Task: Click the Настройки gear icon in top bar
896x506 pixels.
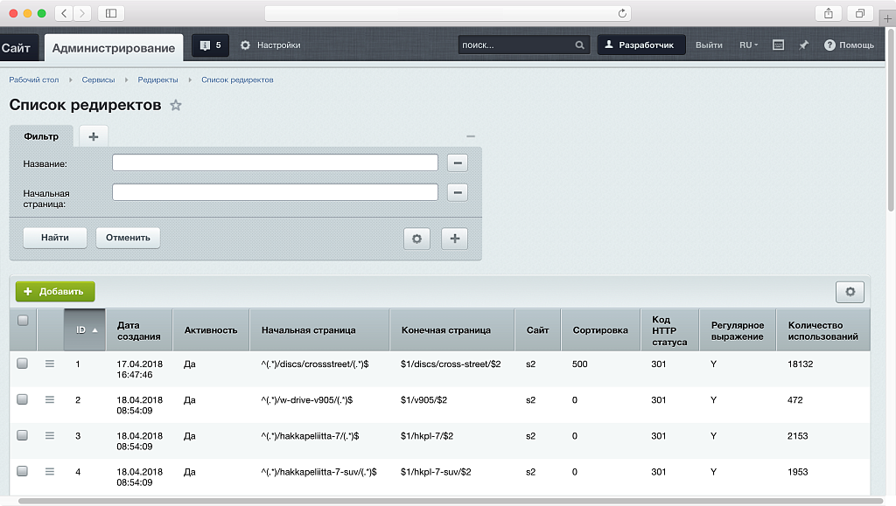Action: pyautogui.click(x=246, y=45)
